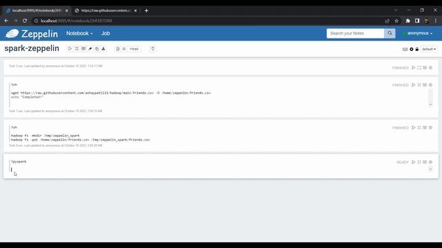Screen dimensions: 442x248
Task: Close the raw.githubusercontent browser tab
Action: point(135,11)
